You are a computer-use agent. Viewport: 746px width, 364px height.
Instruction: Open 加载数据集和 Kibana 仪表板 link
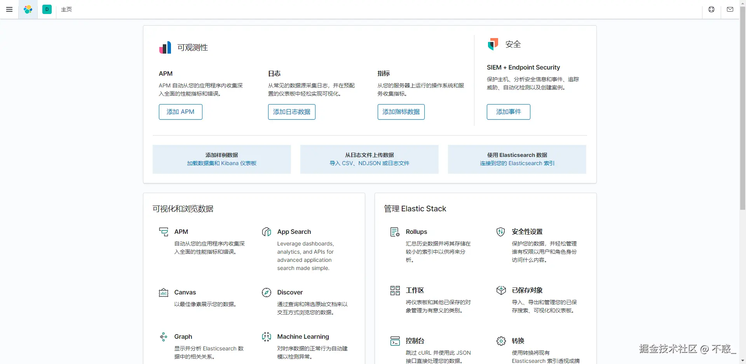point(222,164)
